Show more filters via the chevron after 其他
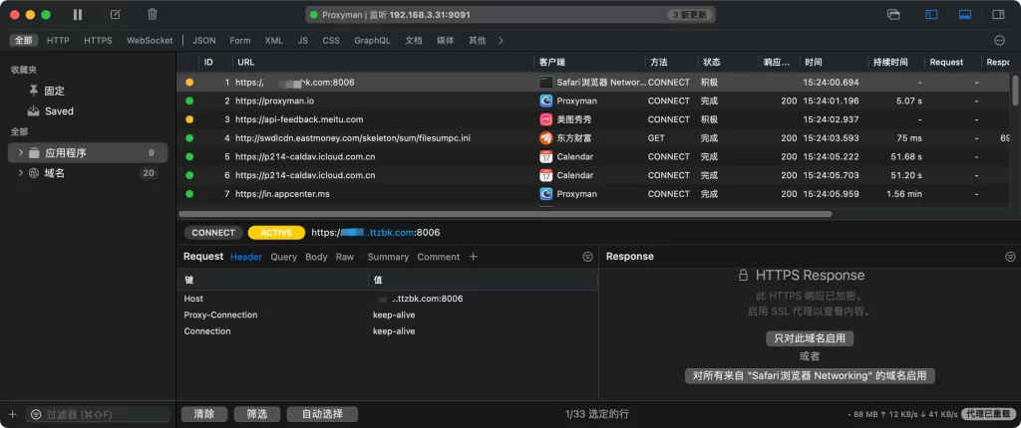 point(501,41)
